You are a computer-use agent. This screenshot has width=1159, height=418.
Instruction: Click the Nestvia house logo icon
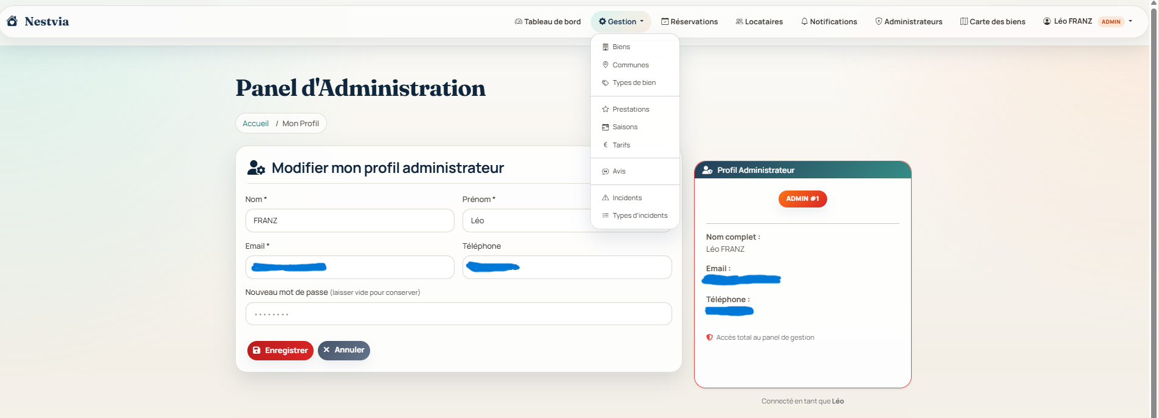point(12,21)
